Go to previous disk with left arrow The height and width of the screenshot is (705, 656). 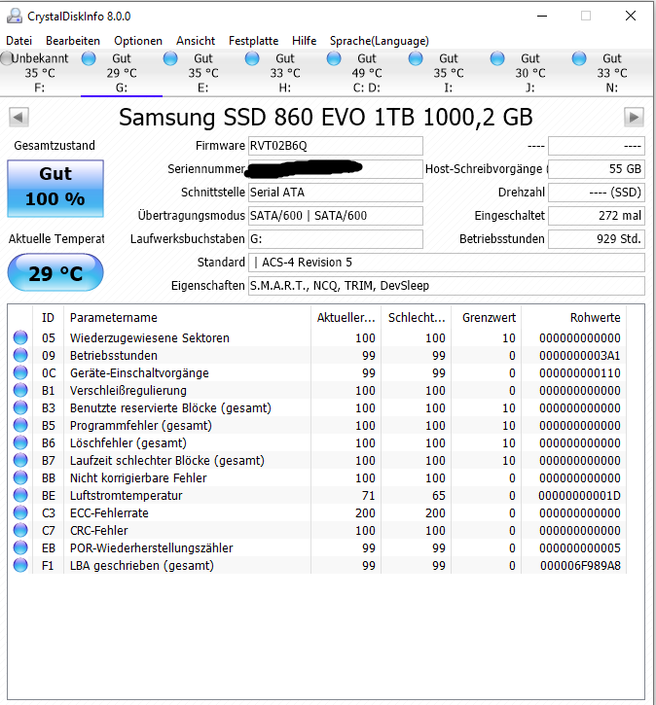tap(18, 118)
